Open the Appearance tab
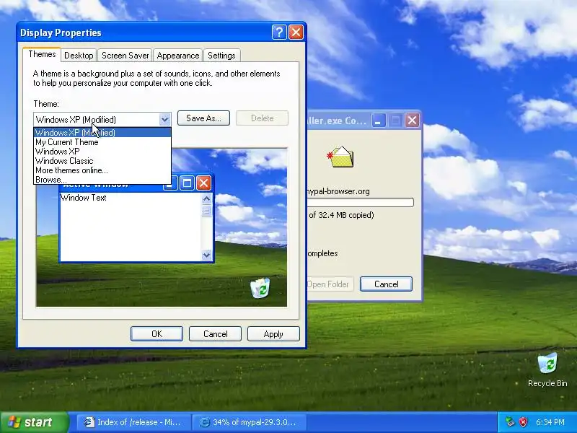 pos(177,56)
